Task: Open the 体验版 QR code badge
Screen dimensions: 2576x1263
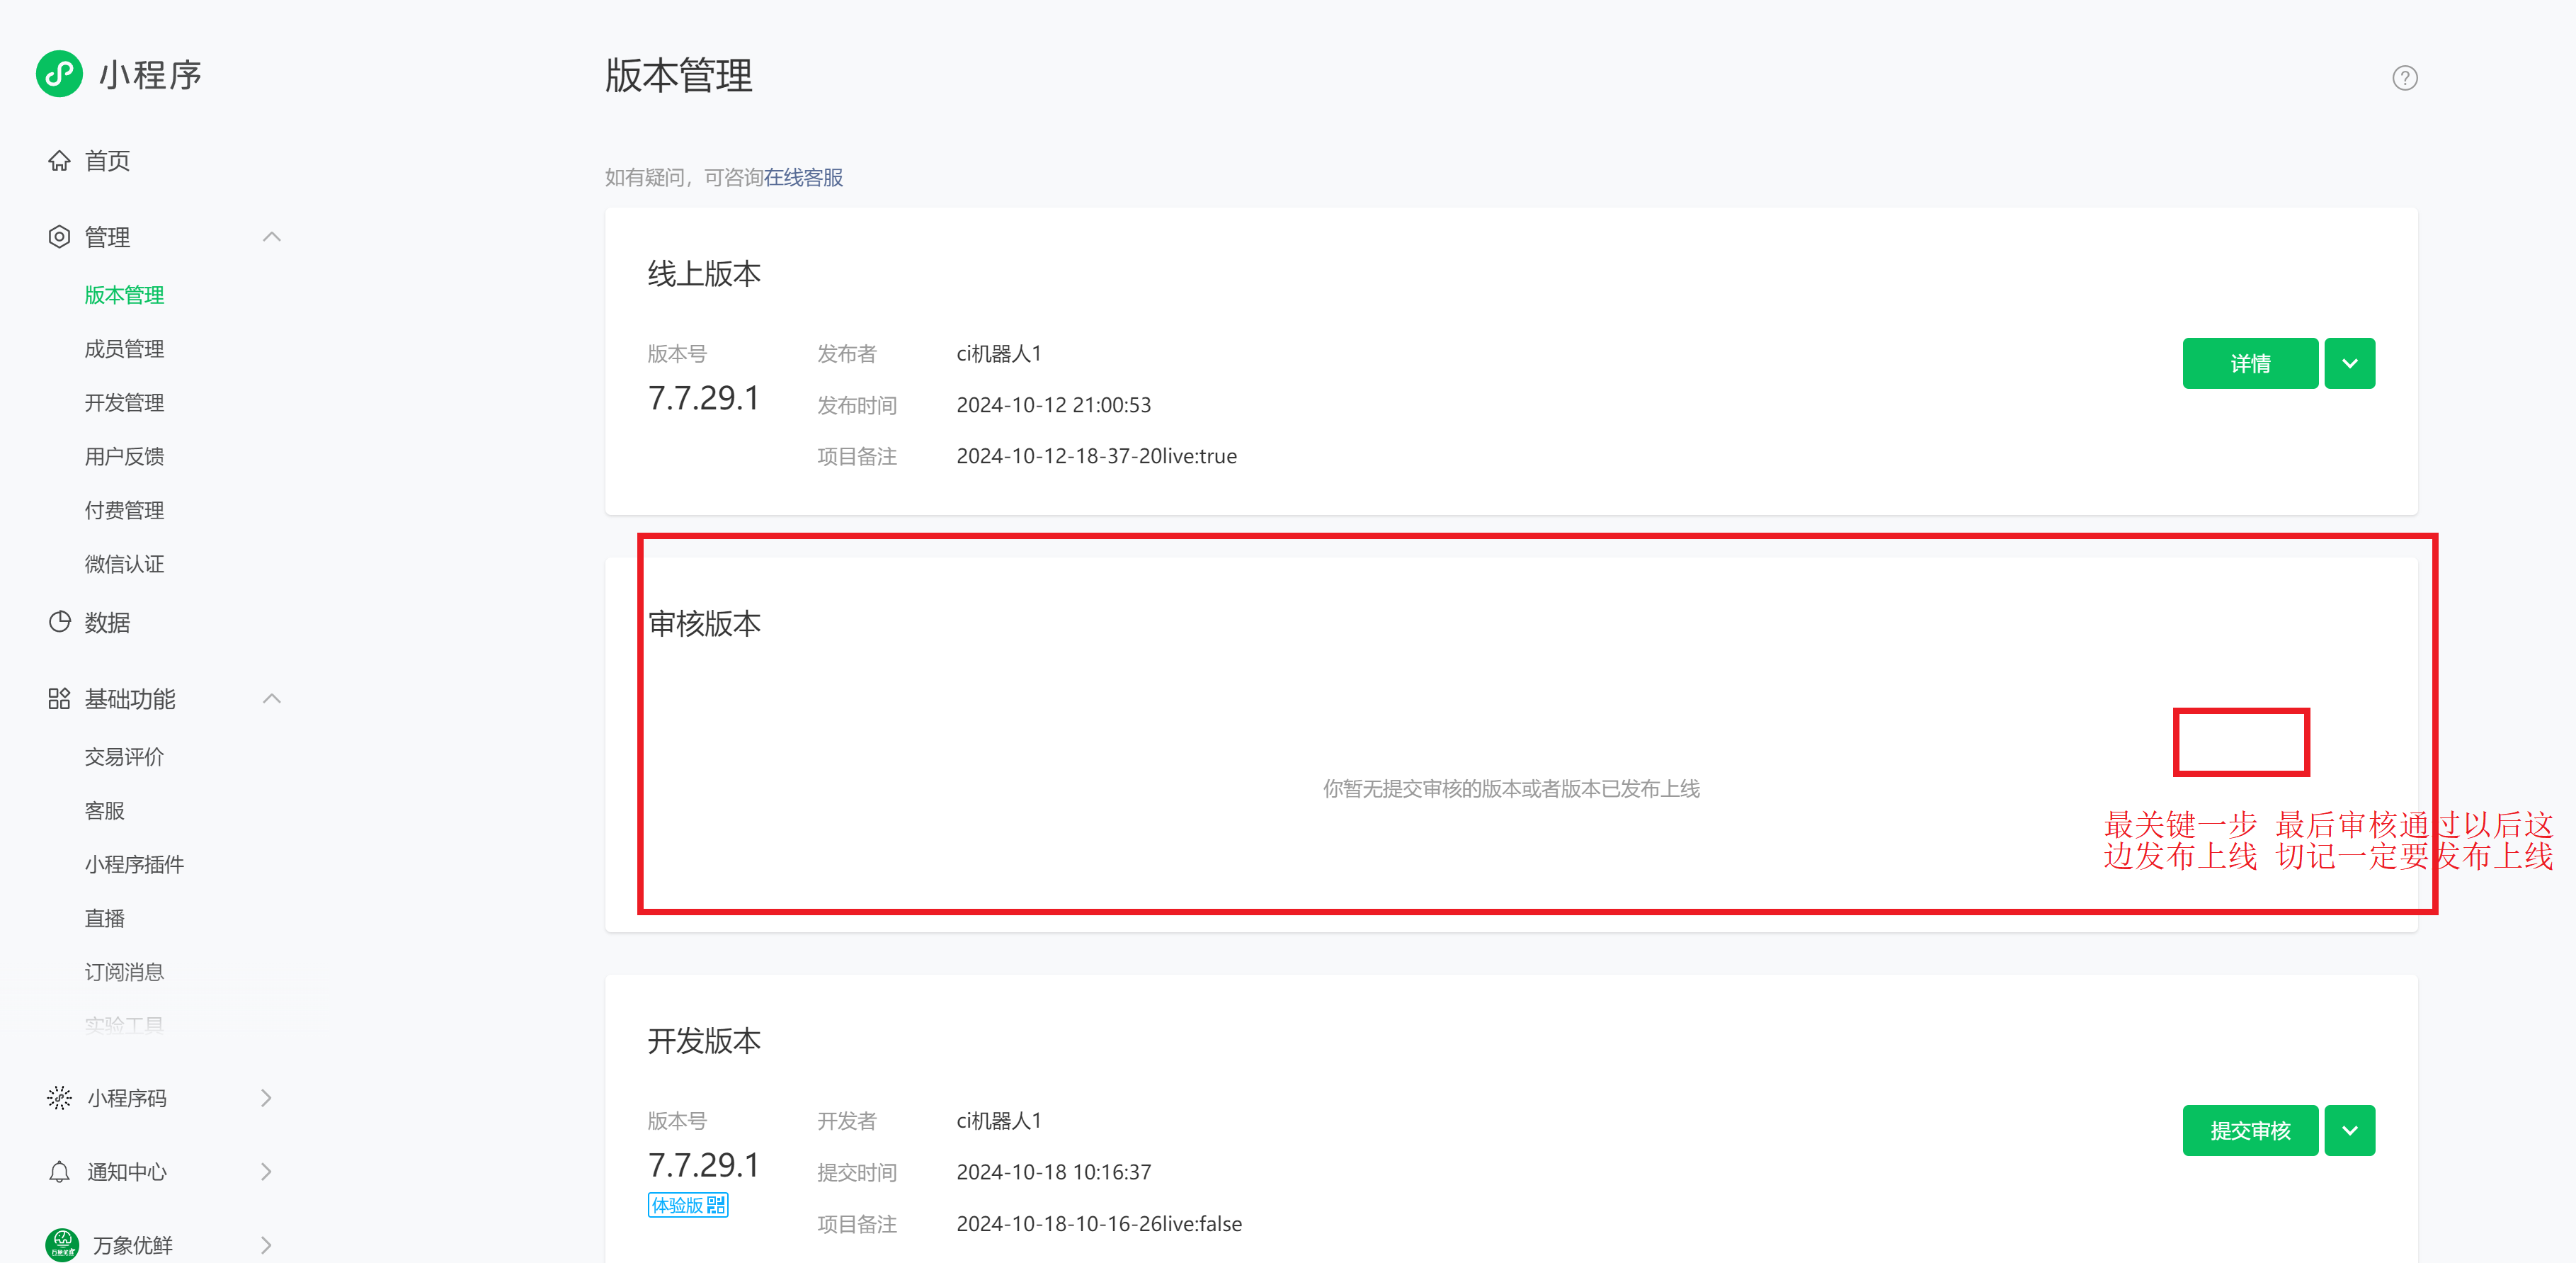Action: 688,1205
